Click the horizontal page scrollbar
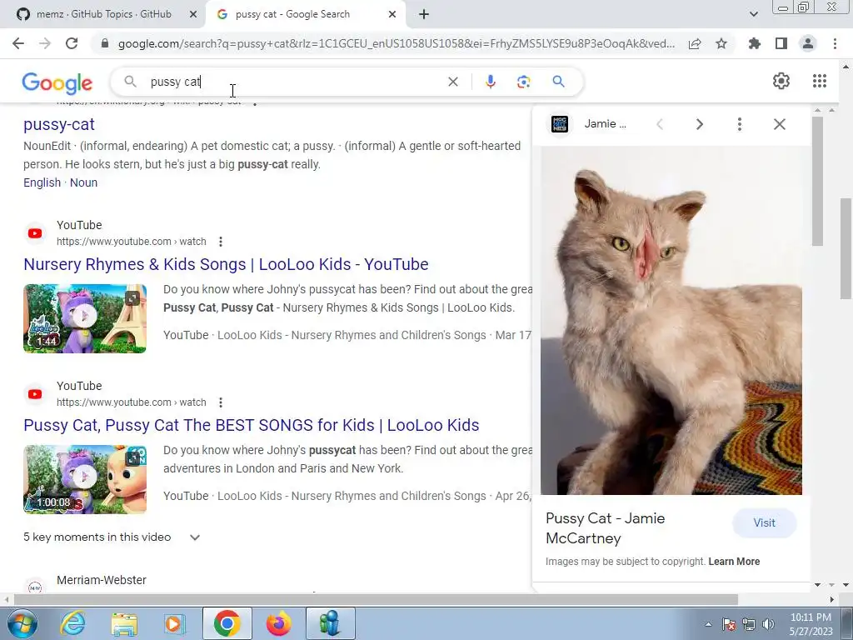 (376, 599)
